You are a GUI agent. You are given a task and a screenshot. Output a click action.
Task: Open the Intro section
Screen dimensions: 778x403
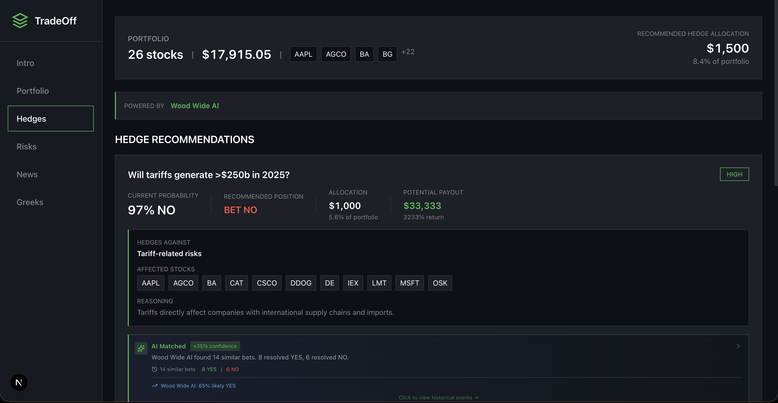25,63
